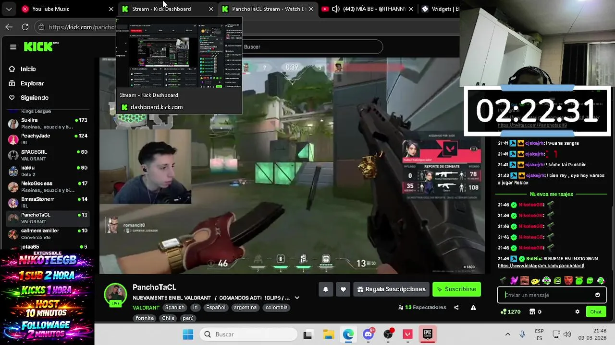The image size is (615, 345).
Task: Open callmemiamiller channel in following list
Action: pyautogui.click(x=48, y=234)
